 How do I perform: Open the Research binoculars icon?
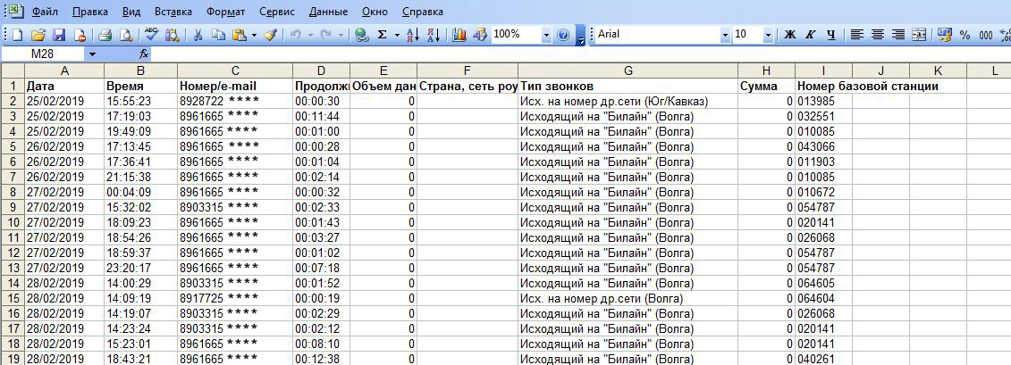(x=172, y=36)
